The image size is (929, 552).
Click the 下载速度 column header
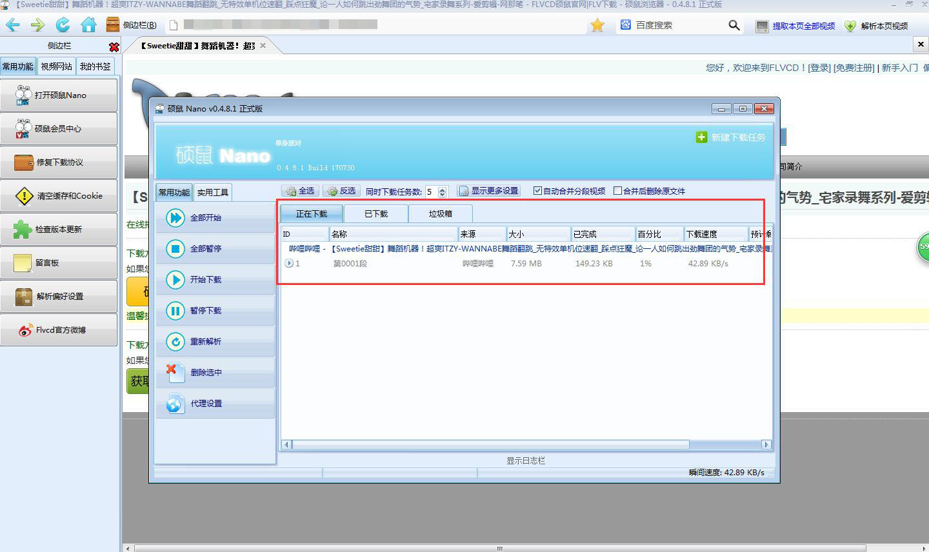click(x=716, y=234)
